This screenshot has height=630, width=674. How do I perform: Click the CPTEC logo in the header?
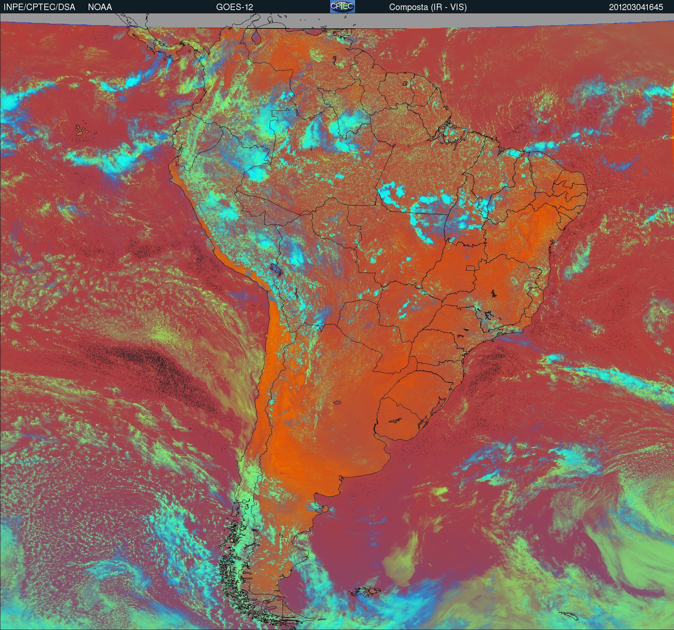(x=342, y=6)
